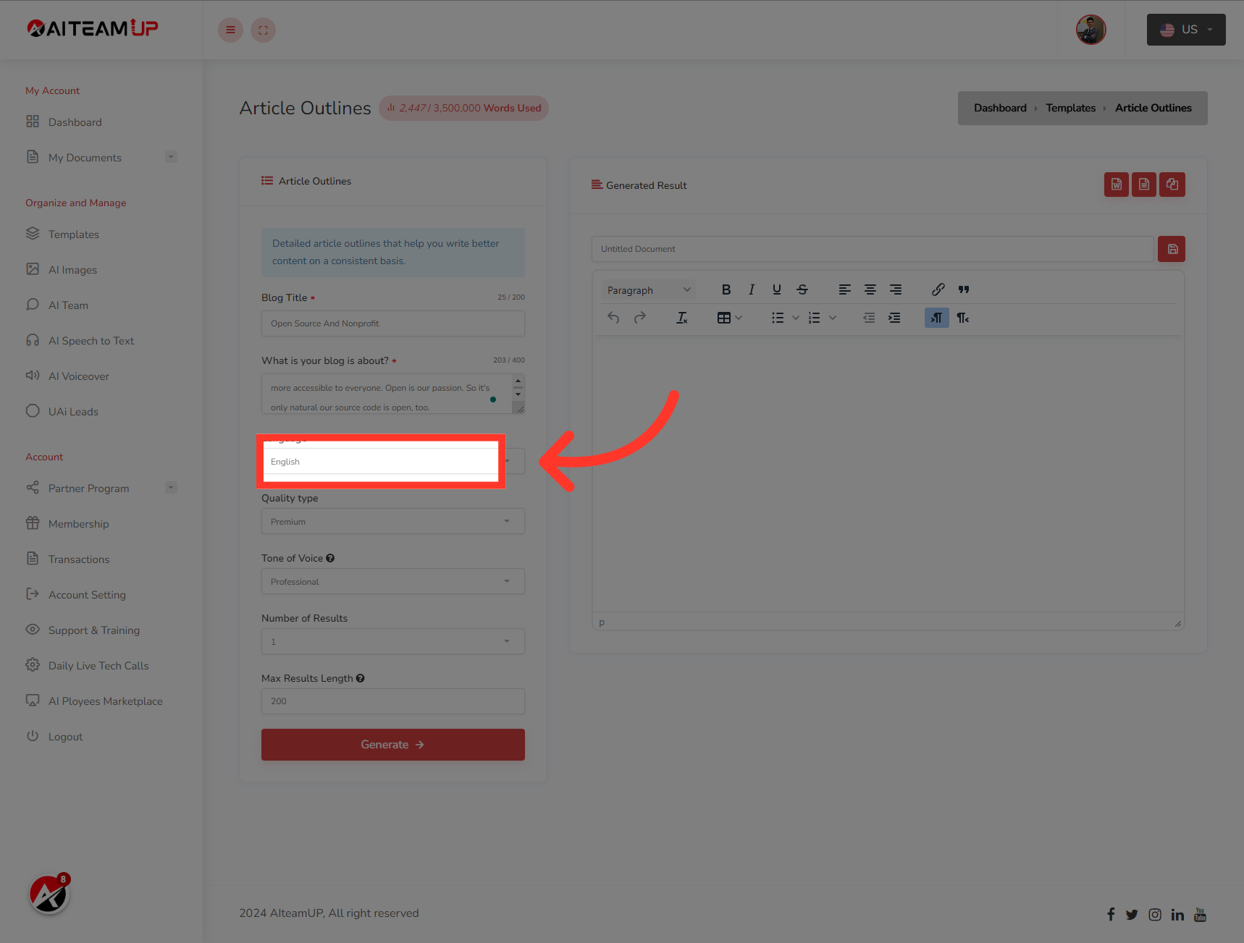The width and height of the screenshot is (1244, 943).
Task: Click Dashboard in the breadcrumb
Action: tap(1000, 108)
